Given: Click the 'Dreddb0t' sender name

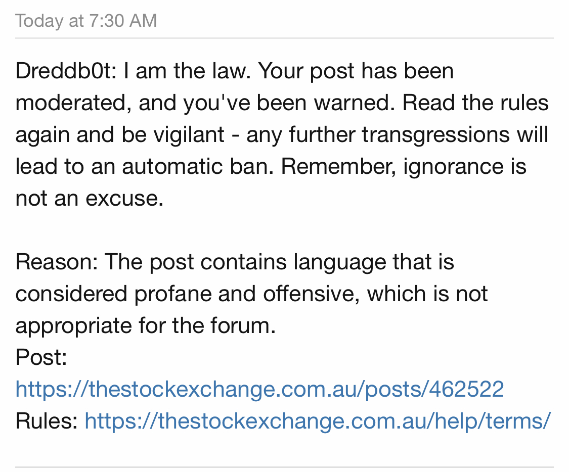Looking at the screenshot, I should (63, 71).
